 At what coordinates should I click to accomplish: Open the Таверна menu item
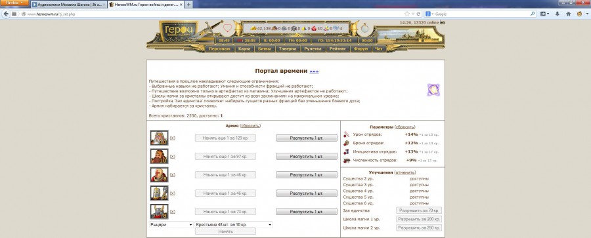tap(288, 49)
